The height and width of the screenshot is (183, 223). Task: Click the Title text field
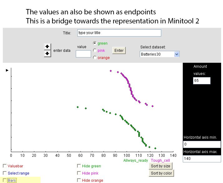(119, 33)
